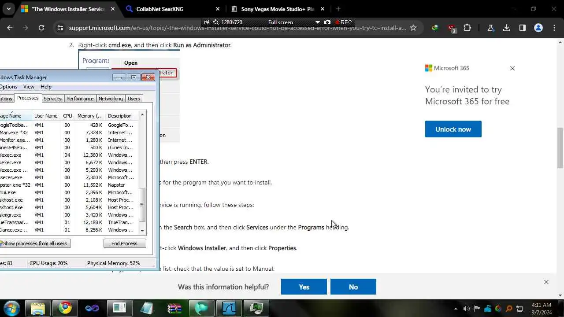Open the Services tab in Task Manager

[52, 99]
